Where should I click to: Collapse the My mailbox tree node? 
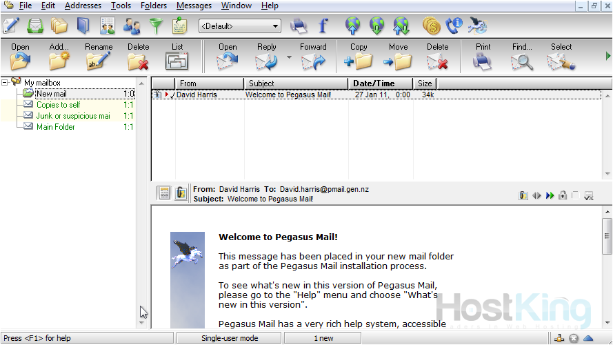click(5, 82)
